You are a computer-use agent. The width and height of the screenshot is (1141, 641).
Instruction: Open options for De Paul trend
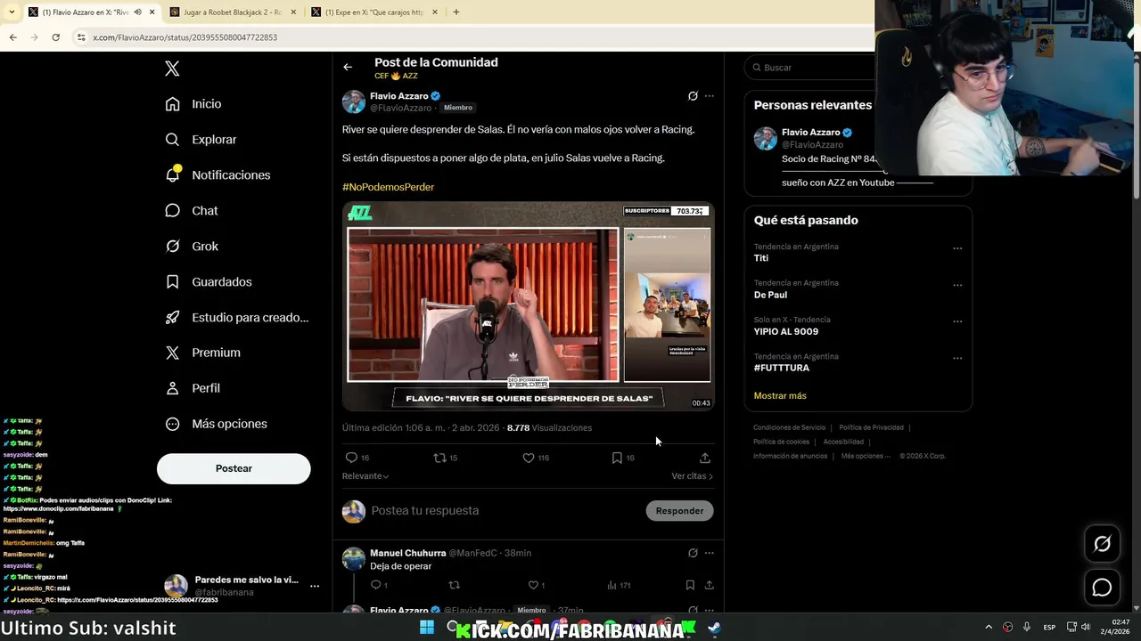click(x=957, y=286)
